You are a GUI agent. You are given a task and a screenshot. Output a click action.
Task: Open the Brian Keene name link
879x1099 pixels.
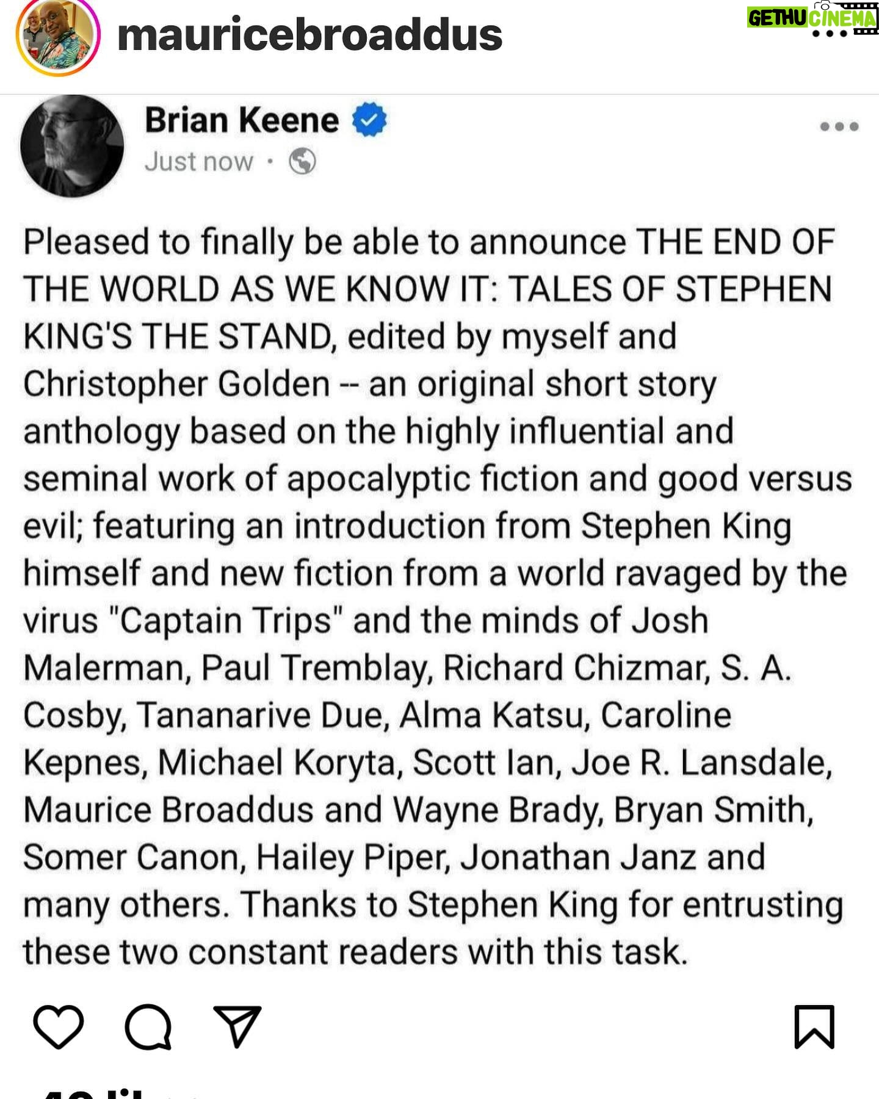242,120
